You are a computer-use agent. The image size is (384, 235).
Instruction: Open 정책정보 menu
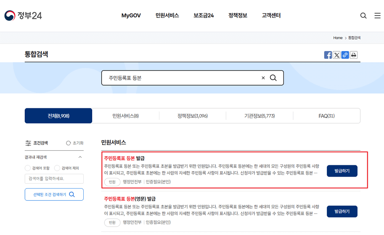tap(238, 16)
